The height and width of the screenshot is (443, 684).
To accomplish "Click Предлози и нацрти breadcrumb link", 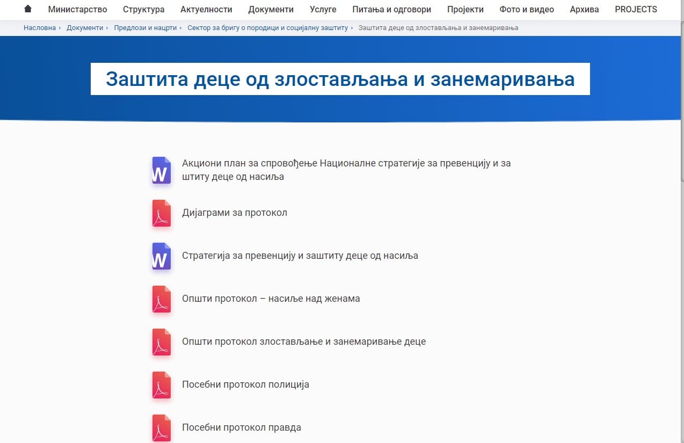I will 145,27.
